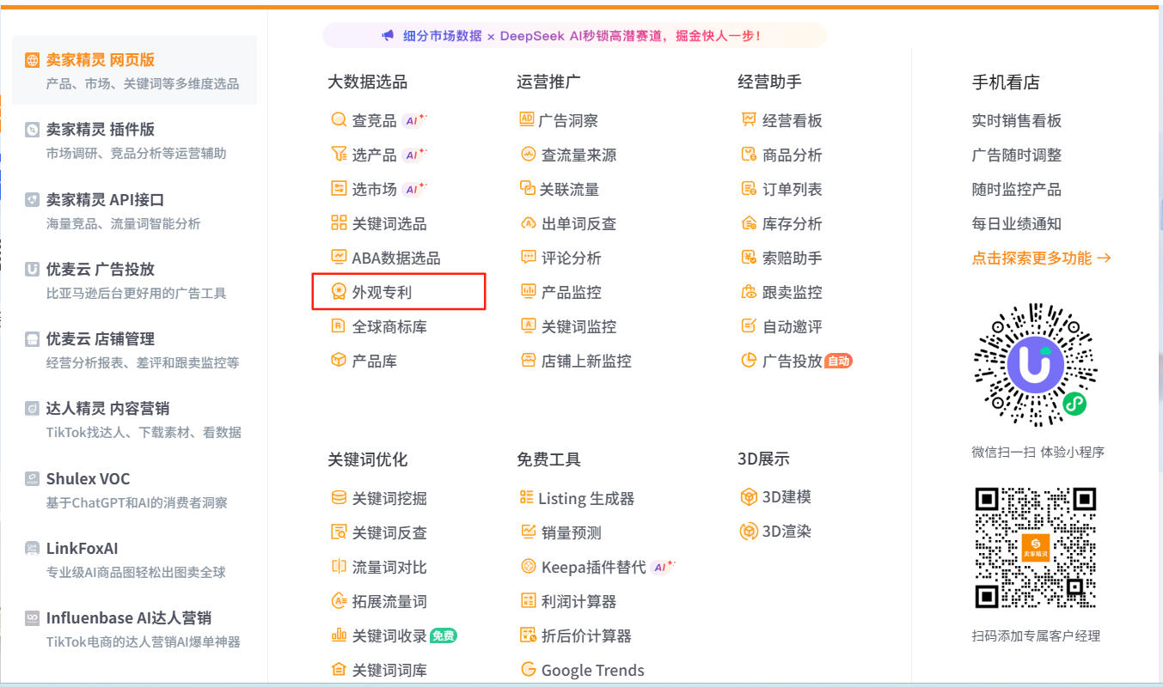
Task: Open LinkFoxAI product entry
Action: click(x=135, y=559)
